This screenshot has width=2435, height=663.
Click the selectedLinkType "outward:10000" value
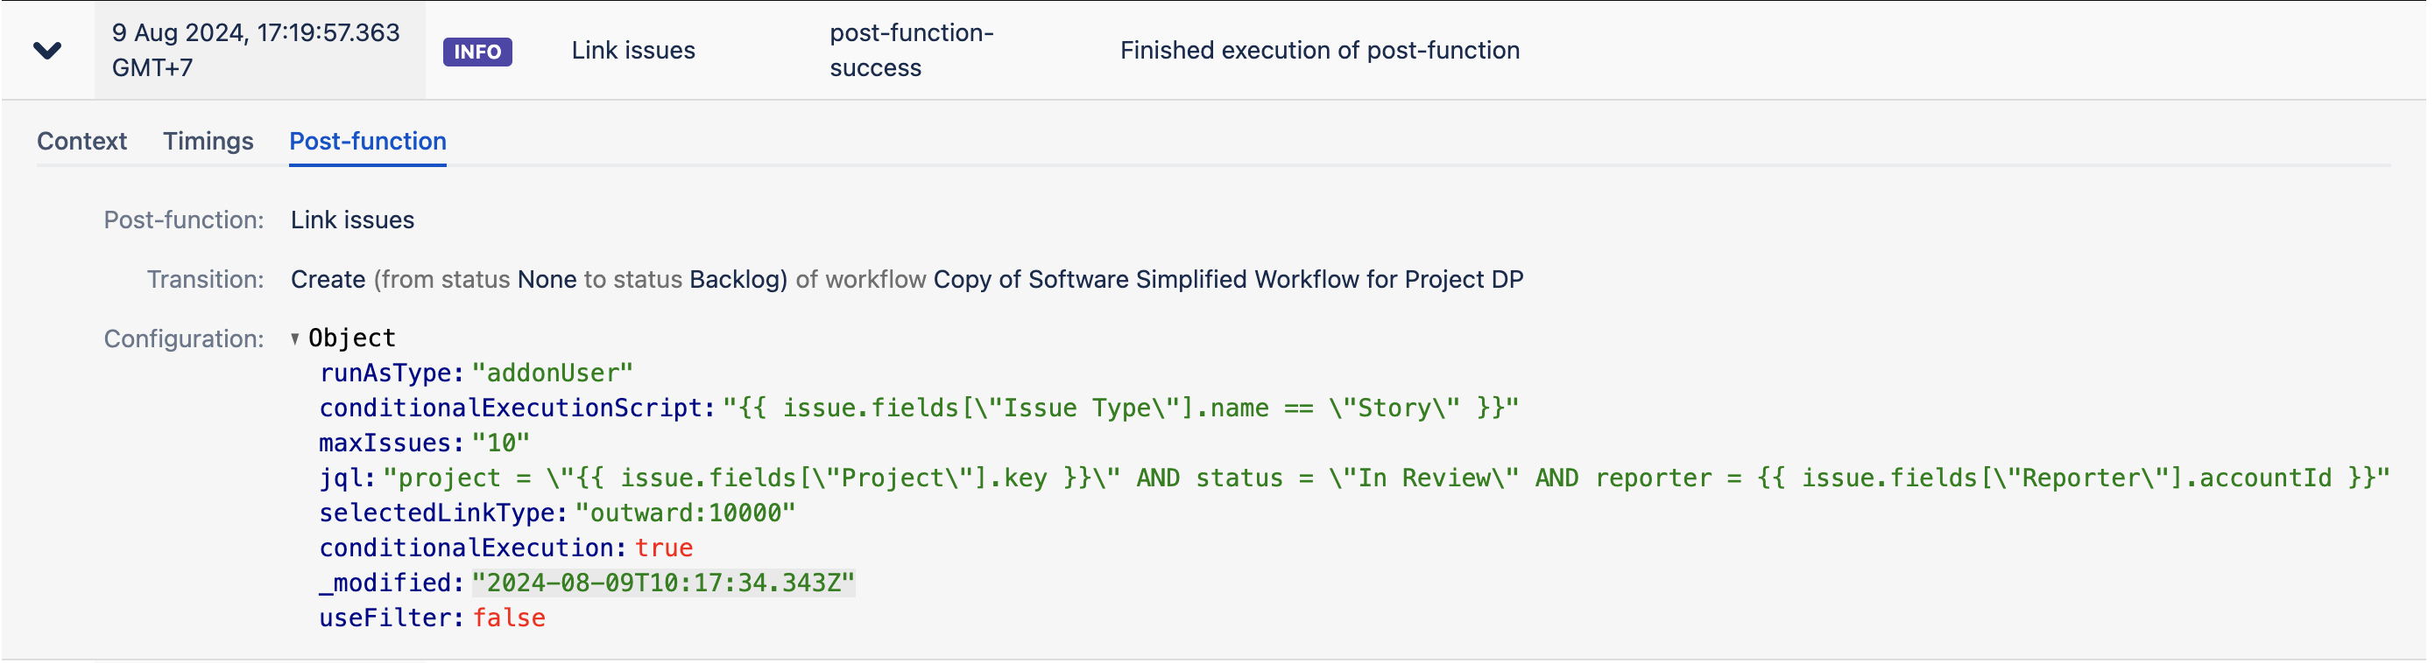click(x=685, y=513)
